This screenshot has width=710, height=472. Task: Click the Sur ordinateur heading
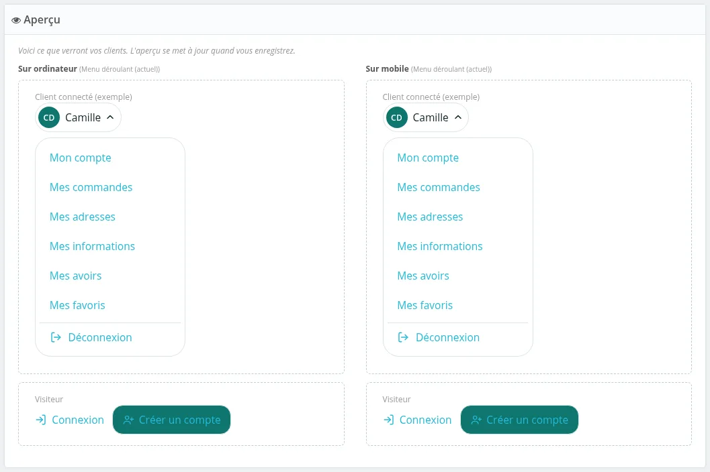tap(48, 68)
